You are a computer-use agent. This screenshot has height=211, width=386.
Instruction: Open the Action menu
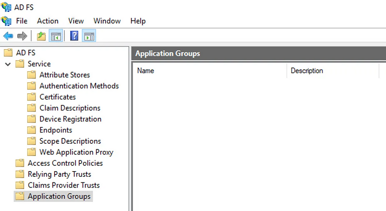48,21
